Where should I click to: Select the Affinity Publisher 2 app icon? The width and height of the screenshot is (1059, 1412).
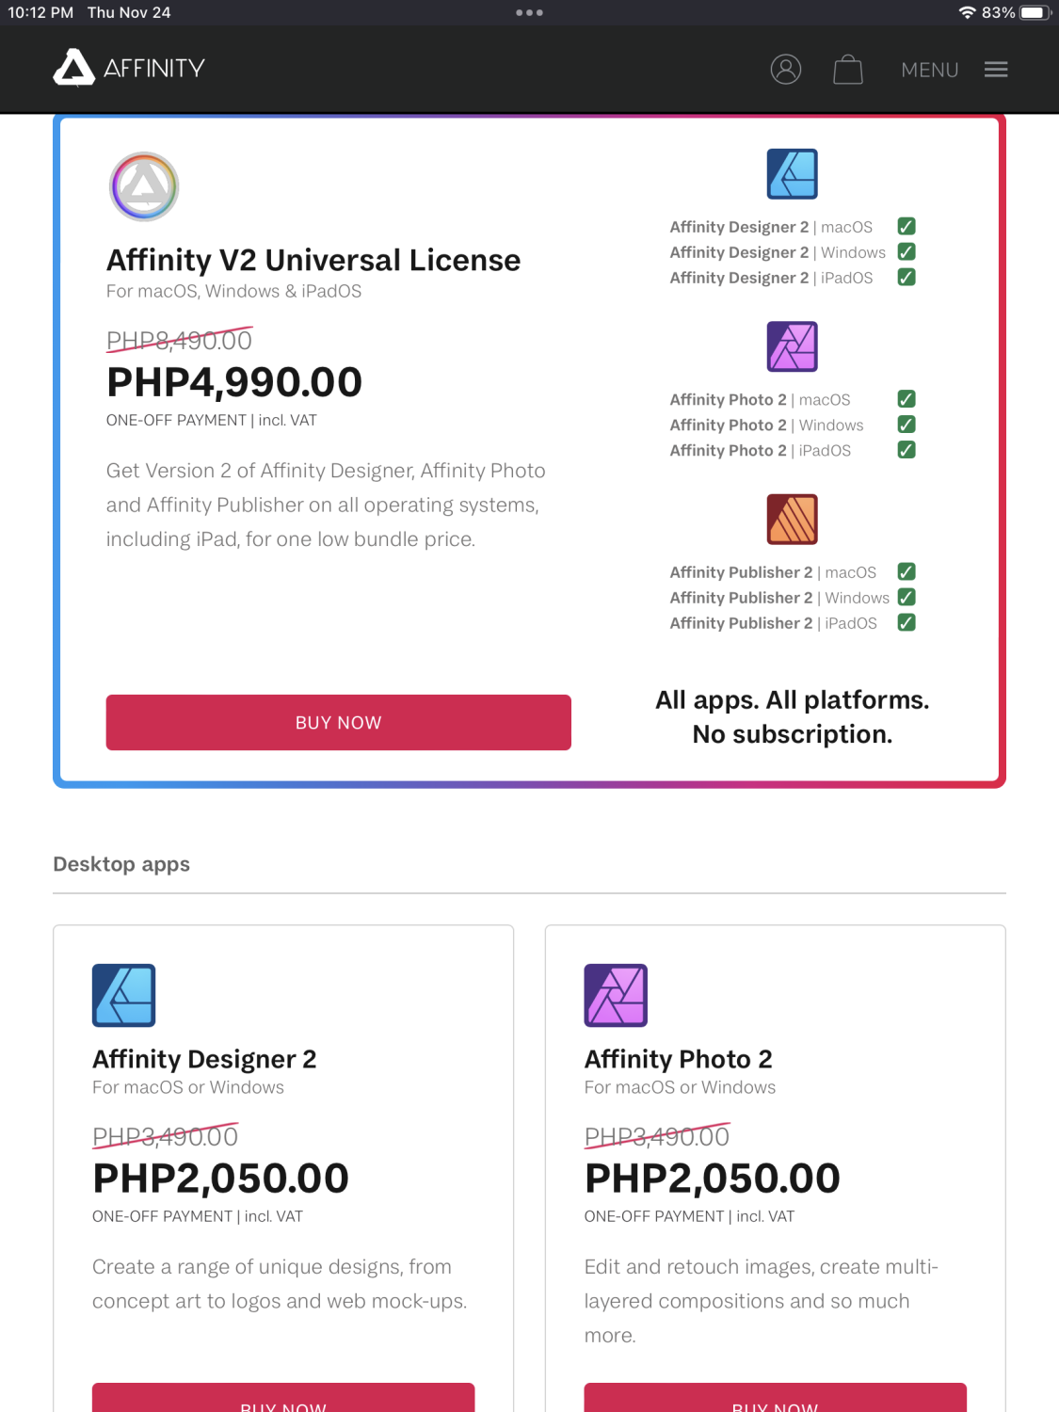(x=792, y=519)
